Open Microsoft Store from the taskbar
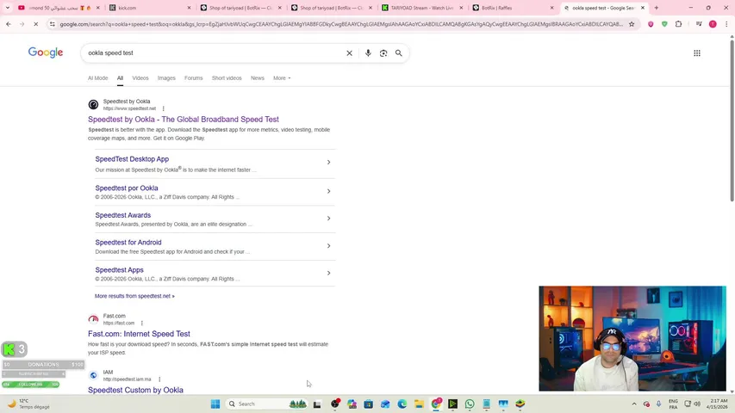The width and height of the screenshot is (735, 413). tap(369, 404)
